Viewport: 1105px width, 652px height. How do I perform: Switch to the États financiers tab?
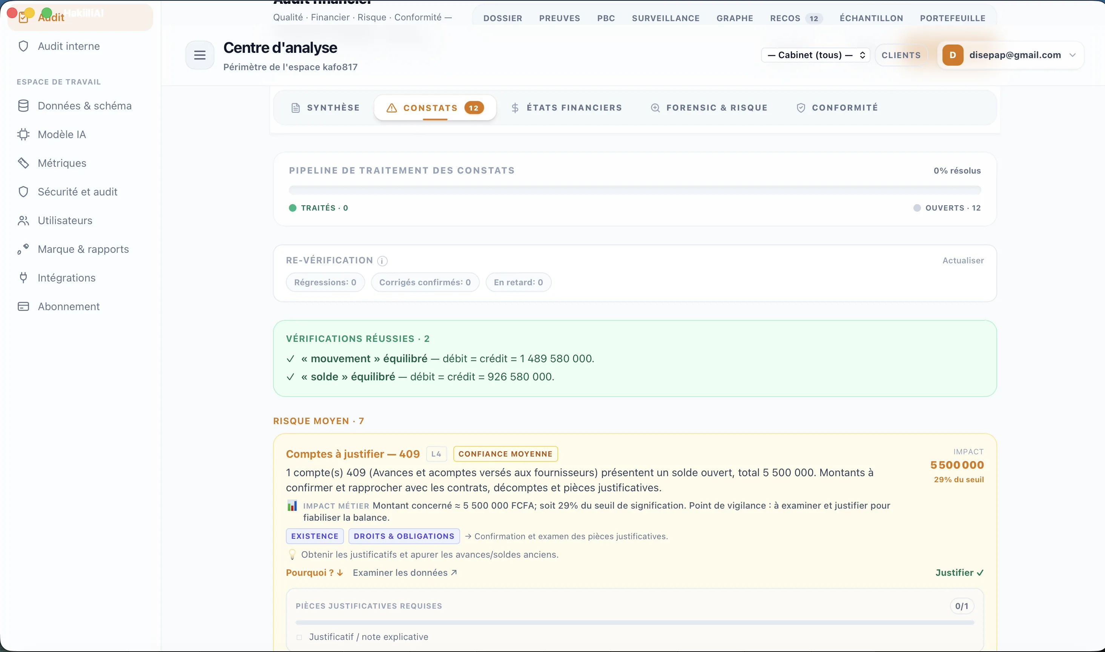click(566, 108)
